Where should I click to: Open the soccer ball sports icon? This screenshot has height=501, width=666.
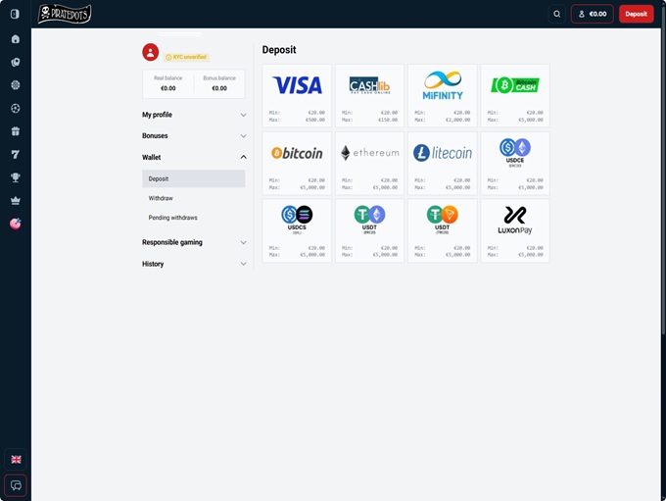(x=16, y=109)
